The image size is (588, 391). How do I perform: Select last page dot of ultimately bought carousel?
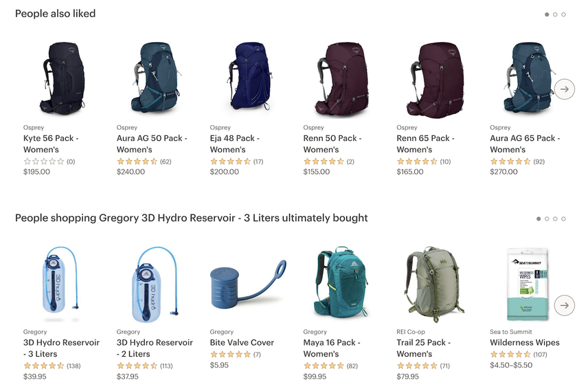tap(564, 219)
